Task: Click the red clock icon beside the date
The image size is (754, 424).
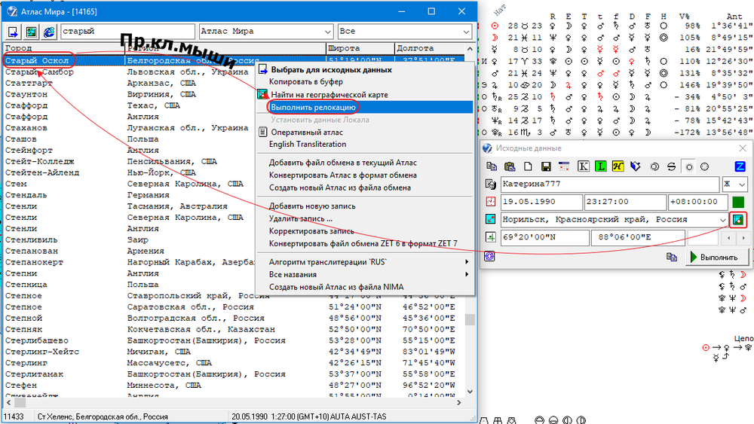Action: click(491, 202)
